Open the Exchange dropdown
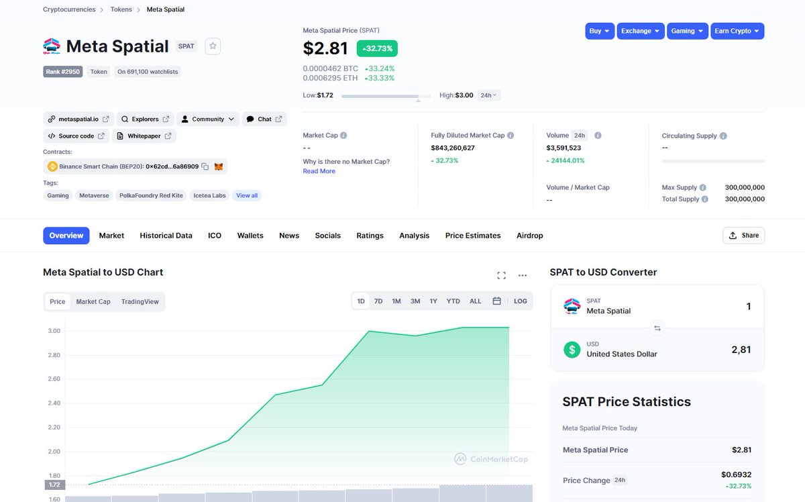The width and height of the screenshot is (805, 502). point(641,31)
